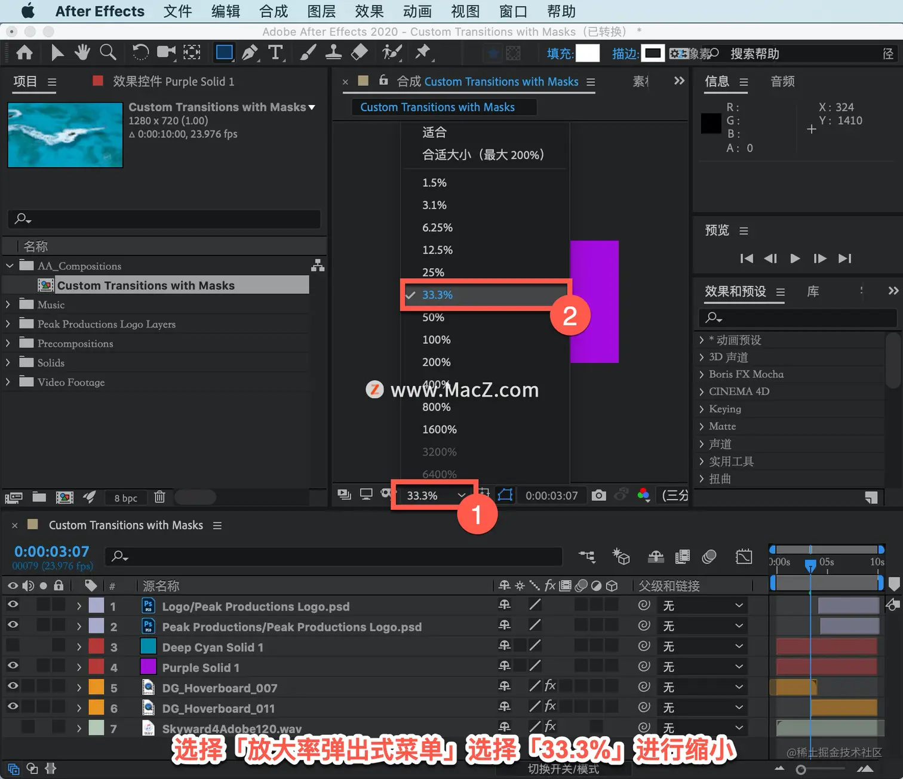Select the Eraser tool
This screenshot has width=903, height=779.
(x=359, y=53)
